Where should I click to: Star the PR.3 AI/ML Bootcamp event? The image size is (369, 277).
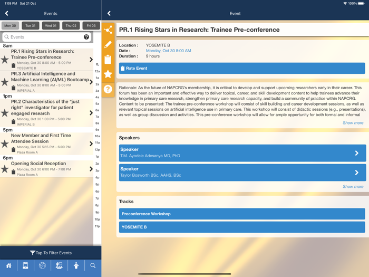(5, 82)
